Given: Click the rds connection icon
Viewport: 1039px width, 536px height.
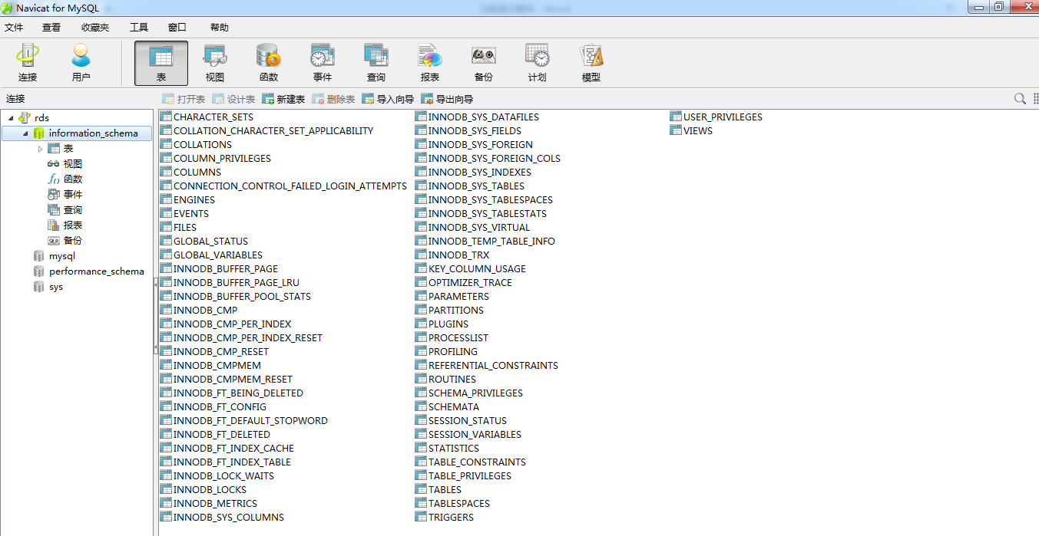Looking at the screenshot, I should coord(25,118).
